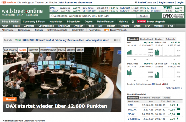Select the NEW YORK image tab
Screen dimensions: 186x122
[x=34, y=50]
